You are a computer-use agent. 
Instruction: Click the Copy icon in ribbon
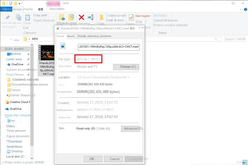coord(18,17)
